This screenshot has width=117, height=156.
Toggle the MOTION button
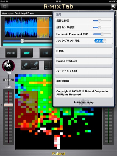[x=11, y=53]
